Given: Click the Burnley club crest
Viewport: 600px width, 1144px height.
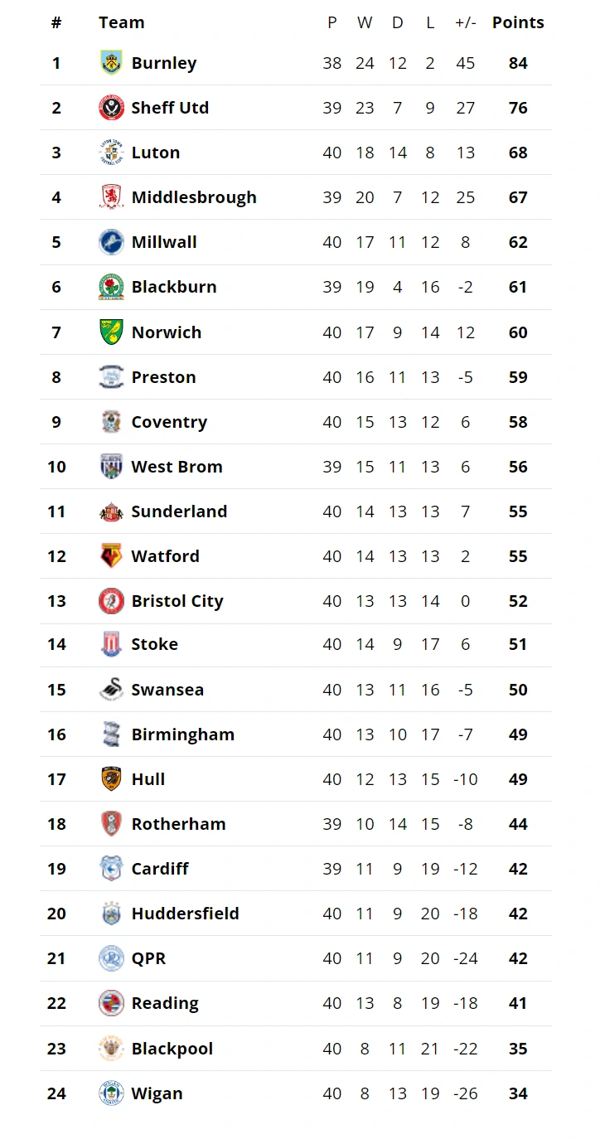Looking at the screenshot, I should pos(111,63).
